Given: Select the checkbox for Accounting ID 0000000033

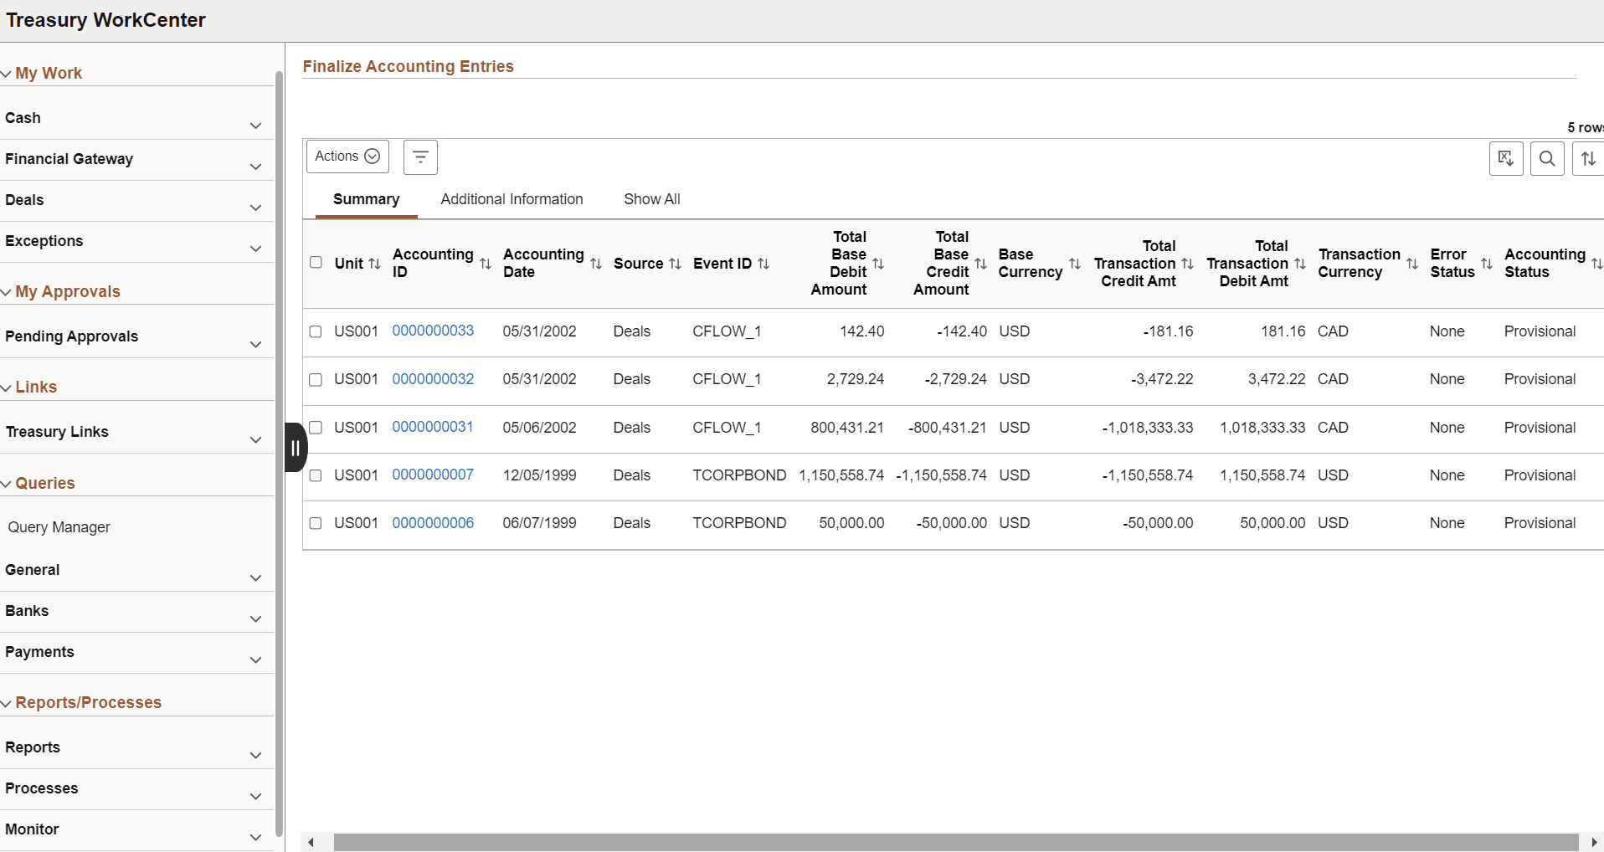Looking at the screenshot, I should [316, 331].
